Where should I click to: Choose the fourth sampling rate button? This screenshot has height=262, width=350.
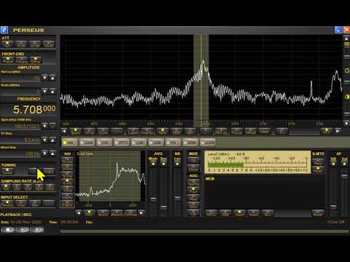click(x=39, y=187)
